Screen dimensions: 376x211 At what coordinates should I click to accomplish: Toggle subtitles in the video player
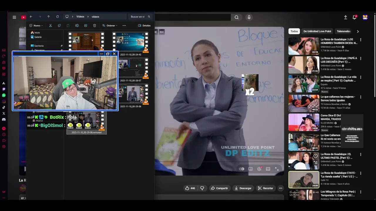coord(250,169)
